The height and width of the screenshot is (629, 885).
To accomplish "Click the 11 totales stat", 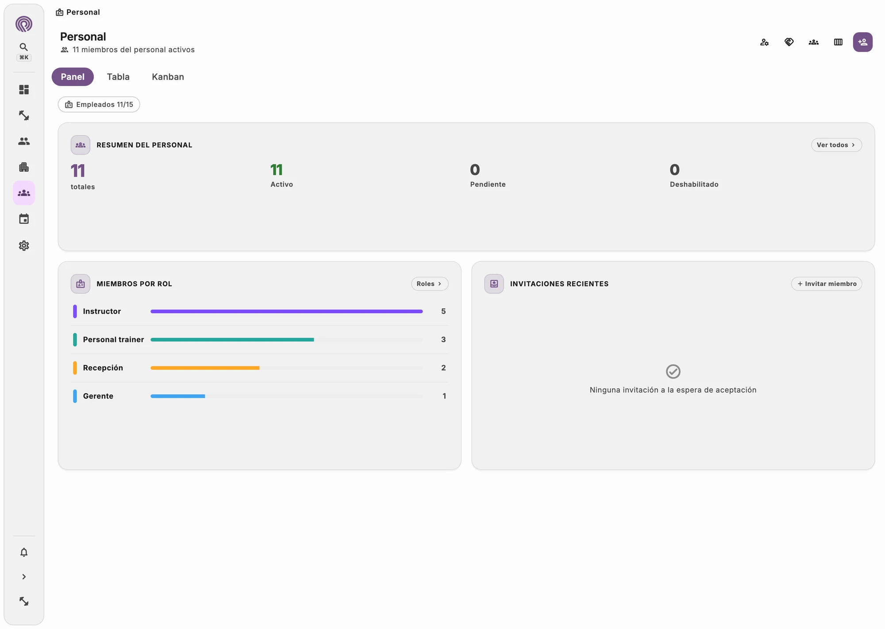I will 83,177.
